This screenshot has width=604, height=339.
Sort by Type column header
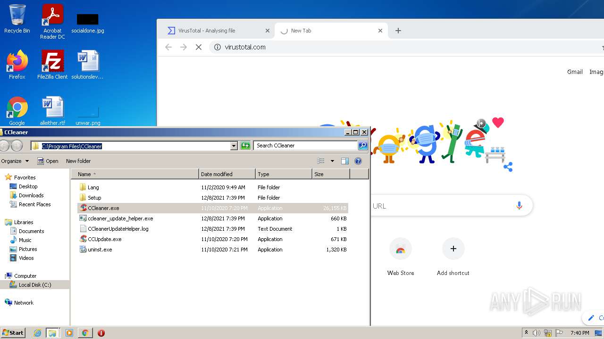tap(284, 174)
